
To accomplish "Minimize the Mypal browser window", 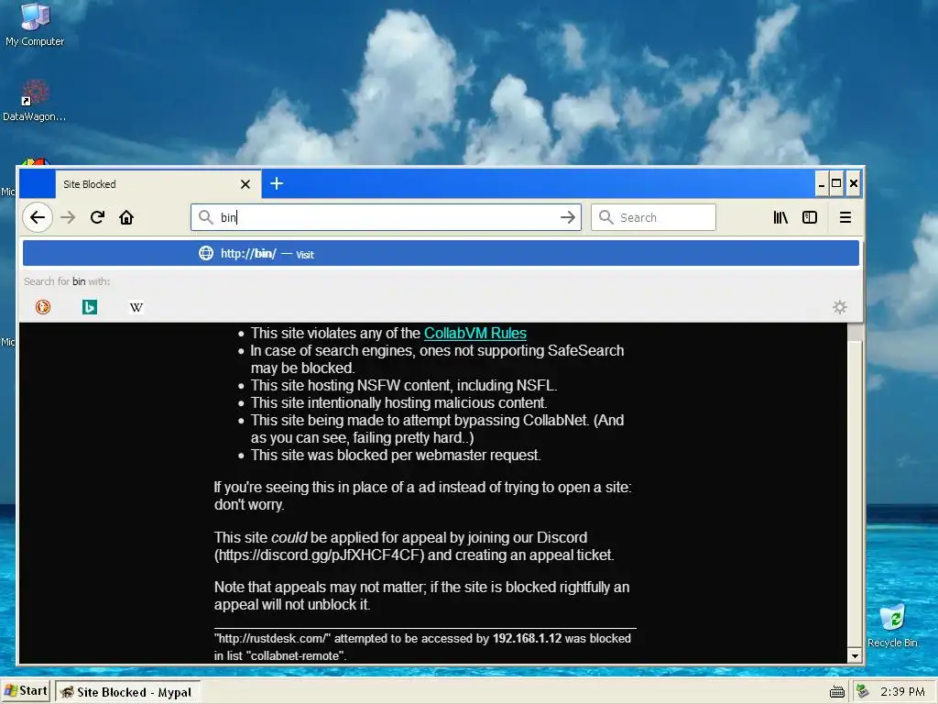I will 822,183.
